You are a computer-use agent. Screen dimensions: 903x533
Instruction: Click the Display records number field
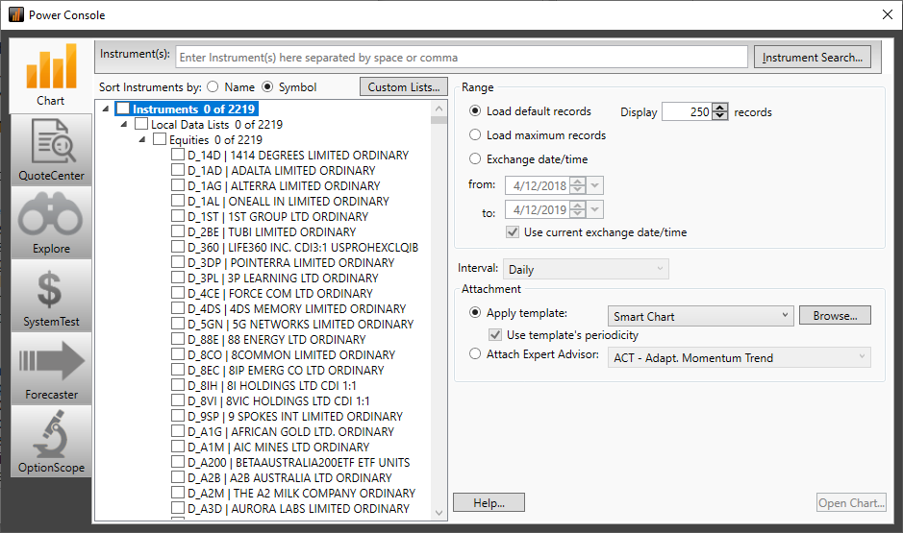pyautogui.click(x=687, y=111)
